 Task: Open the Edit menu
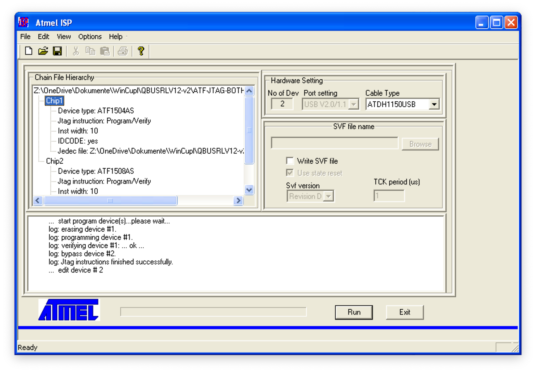43,37
